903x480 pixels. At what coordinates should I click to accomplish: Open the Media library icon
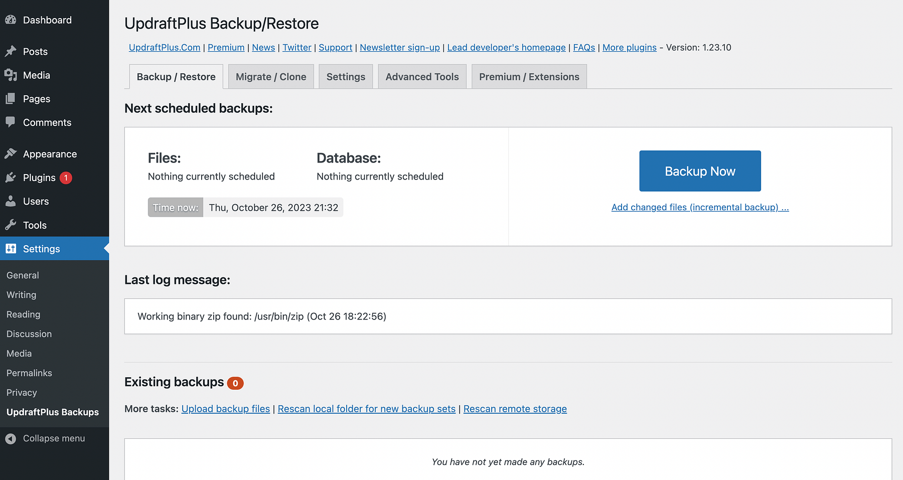point(12,75)
